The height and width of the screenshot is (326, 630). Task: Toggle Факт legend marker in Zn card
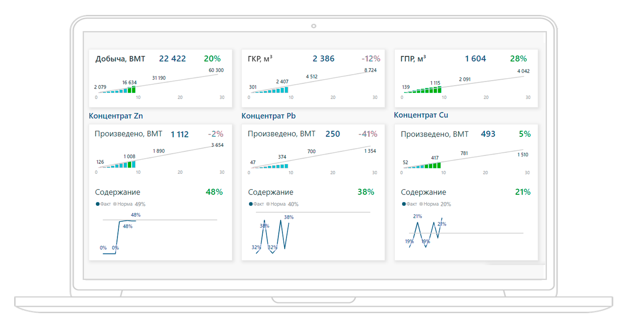click(98, 204)
